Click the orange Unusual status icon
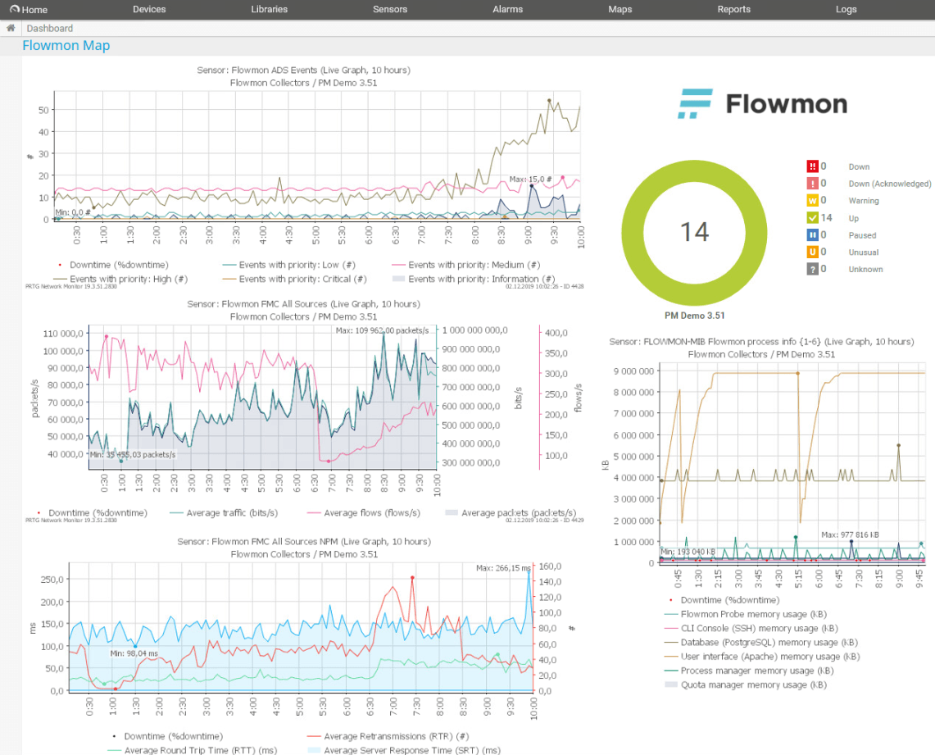935x755 pixels. pos(812,252)
